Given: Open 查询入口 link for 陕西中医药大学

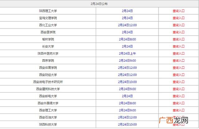Looking at the screenshot, I should pos(178,54).
